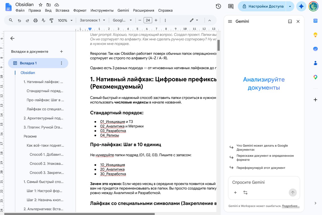Click the undo arrow in toolbar
This screenshot has width=322, height=215.
pyautogui.click(x=19, y=20)
